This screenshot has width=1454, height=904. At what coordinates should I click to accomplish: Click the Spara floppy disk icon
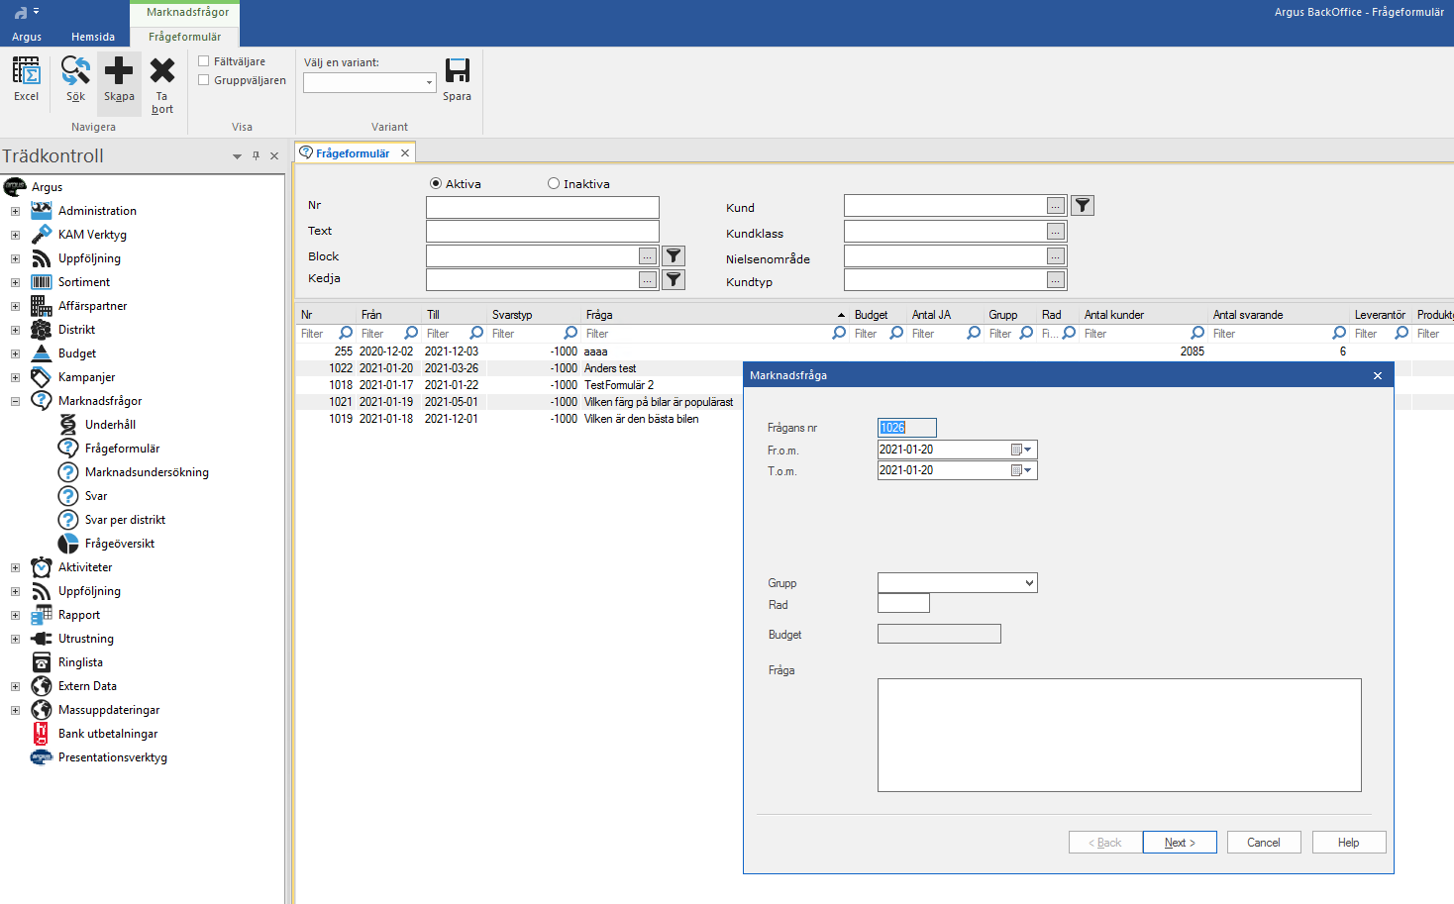[457, 71]
